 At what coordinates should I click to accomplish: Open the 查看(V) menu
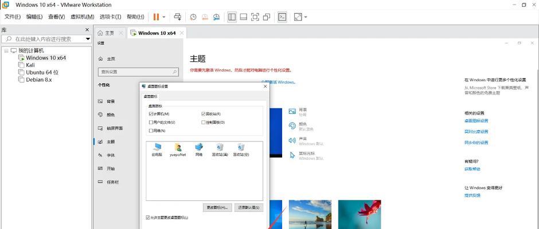[56, 17]
